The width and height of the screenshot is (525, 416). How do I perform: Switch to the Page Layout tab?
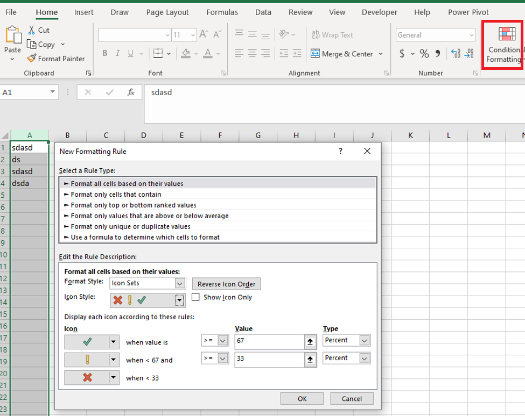coord(167,12)
